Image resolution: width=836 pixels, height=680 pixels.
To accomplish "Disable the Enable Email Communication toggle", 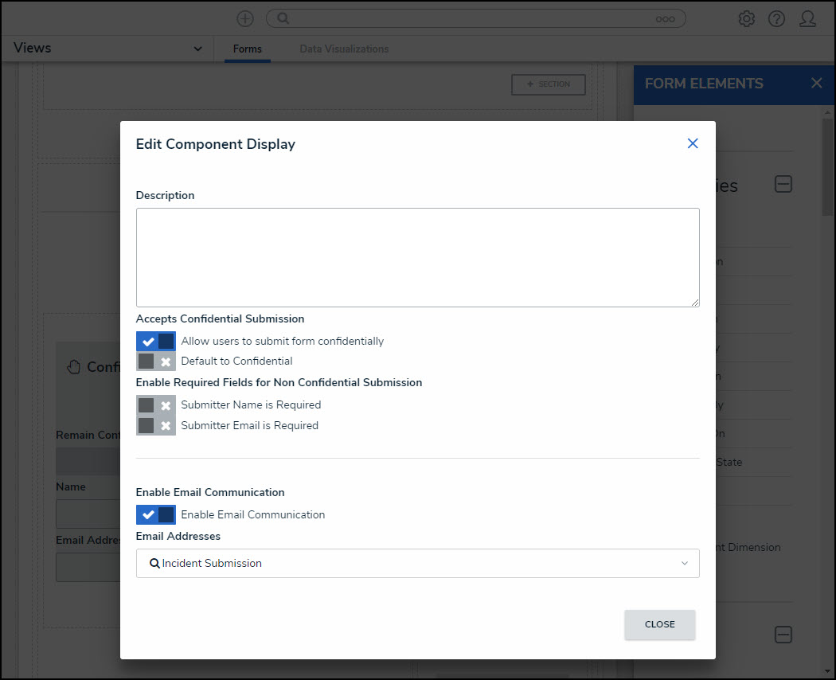I will tap(156, 514).
